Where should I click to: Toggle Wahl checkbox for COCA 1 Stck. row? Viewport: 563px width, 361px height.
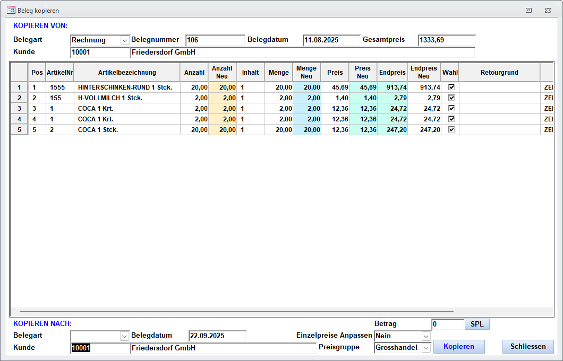pos(451,129)
